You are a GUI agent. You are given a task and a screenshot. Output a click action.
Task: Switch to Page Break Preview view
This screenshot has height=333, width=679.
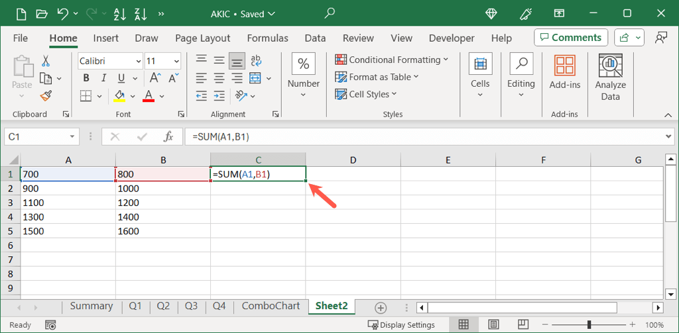click(523, 324)
